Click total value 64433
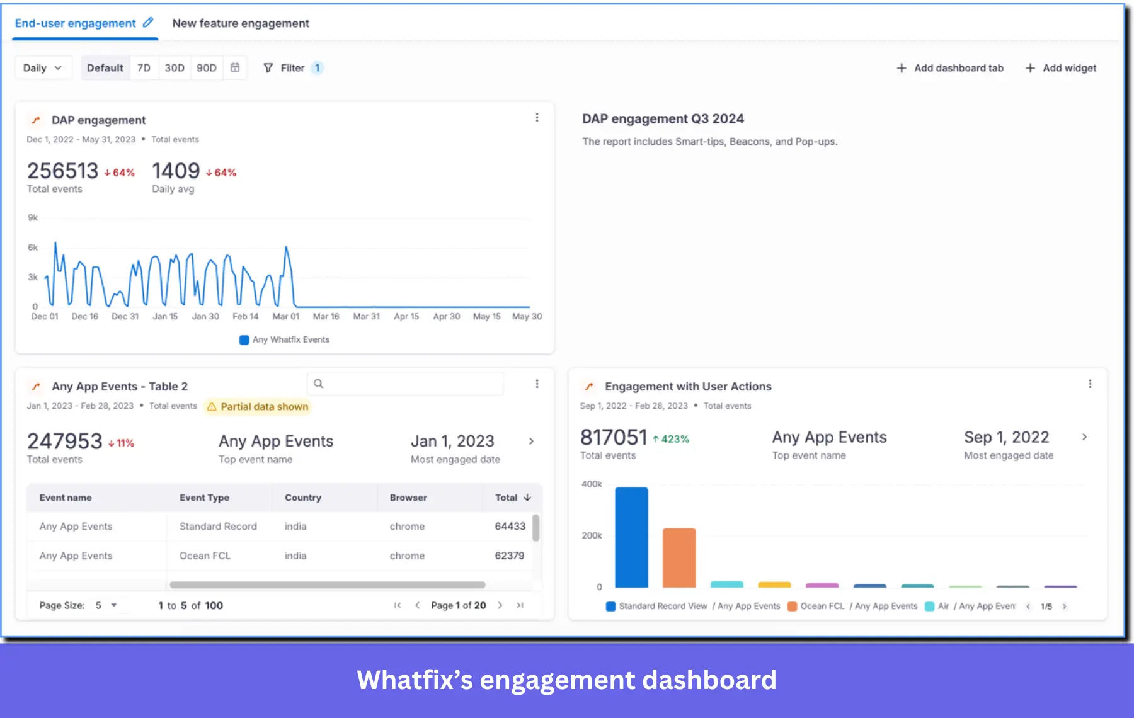Image resolution: width=1134 pixels, height=718 pixels. (510, 527)
